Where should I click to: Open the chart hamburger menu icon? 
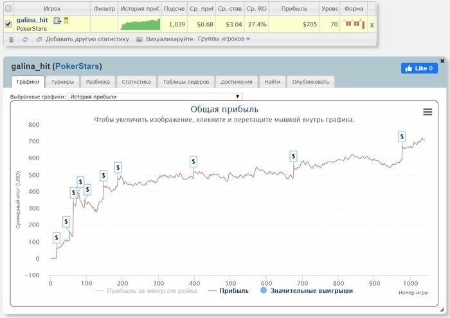(x=428, y=112)
